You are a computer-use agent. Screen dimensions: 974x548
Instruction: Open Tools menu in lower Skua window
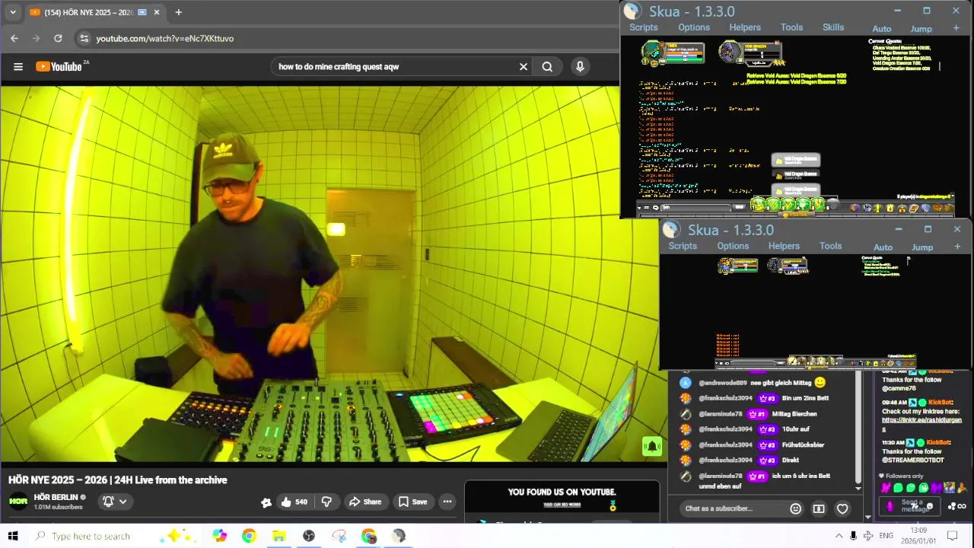click(830, 246)
